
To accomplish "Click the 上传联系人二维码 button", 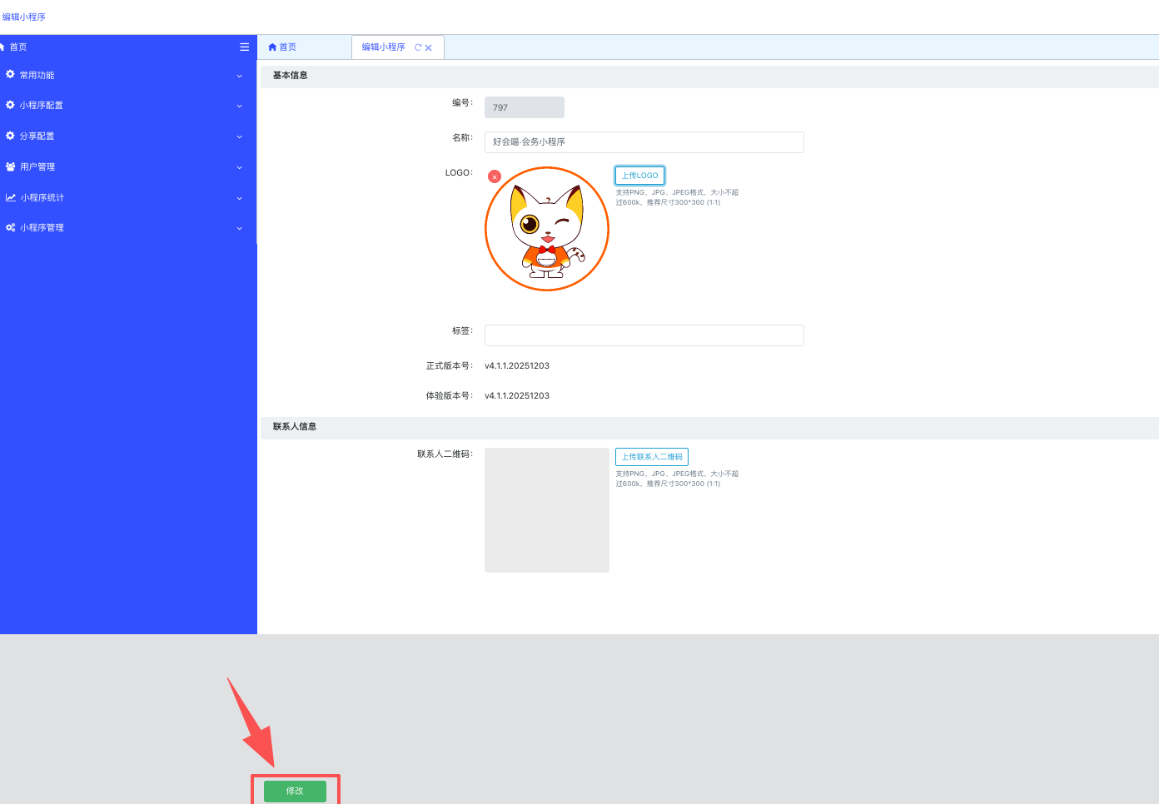I will [x=651, y=457].
